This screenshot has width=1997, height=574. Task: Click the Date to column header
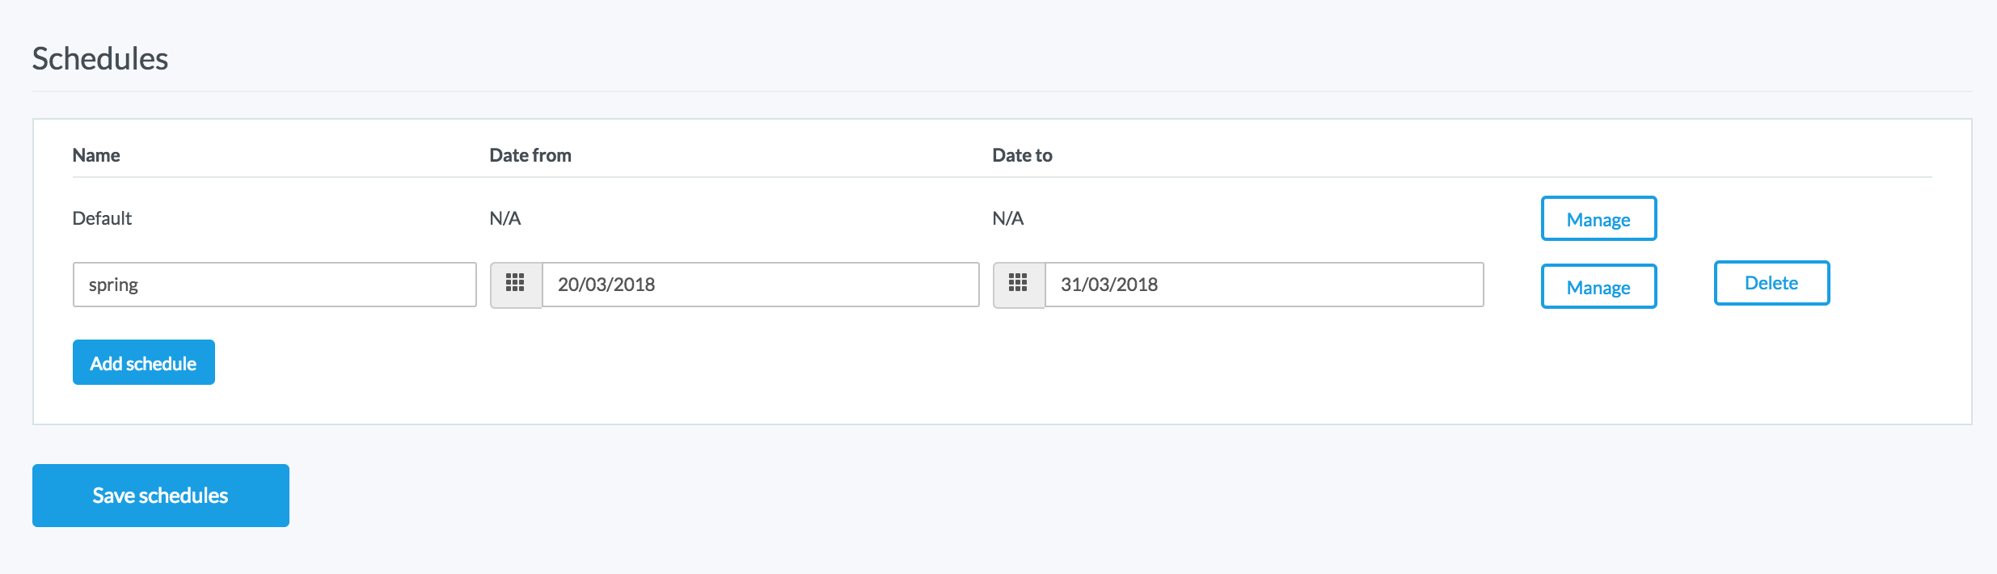[1022, 155]
